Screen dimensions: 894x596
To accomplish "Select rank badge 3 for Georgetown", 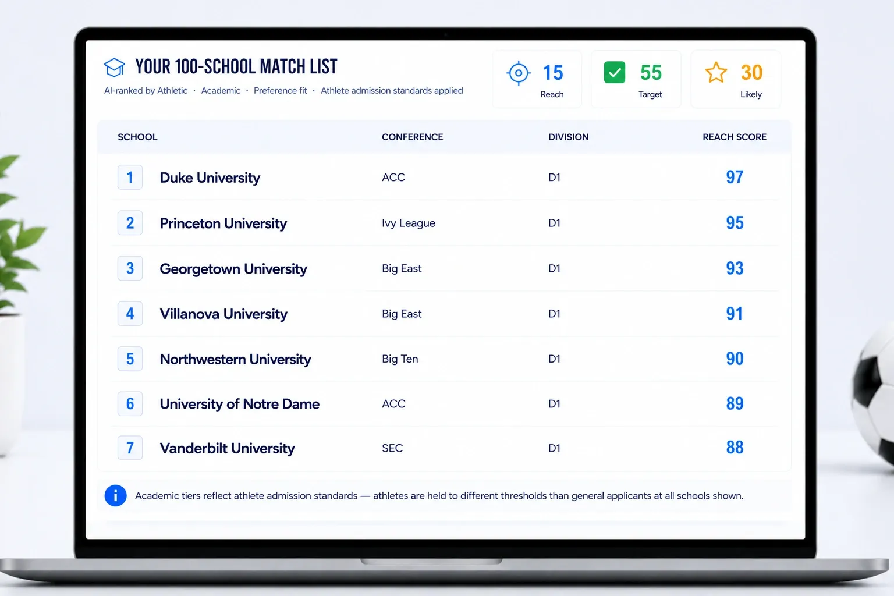I will click(130, 268).
